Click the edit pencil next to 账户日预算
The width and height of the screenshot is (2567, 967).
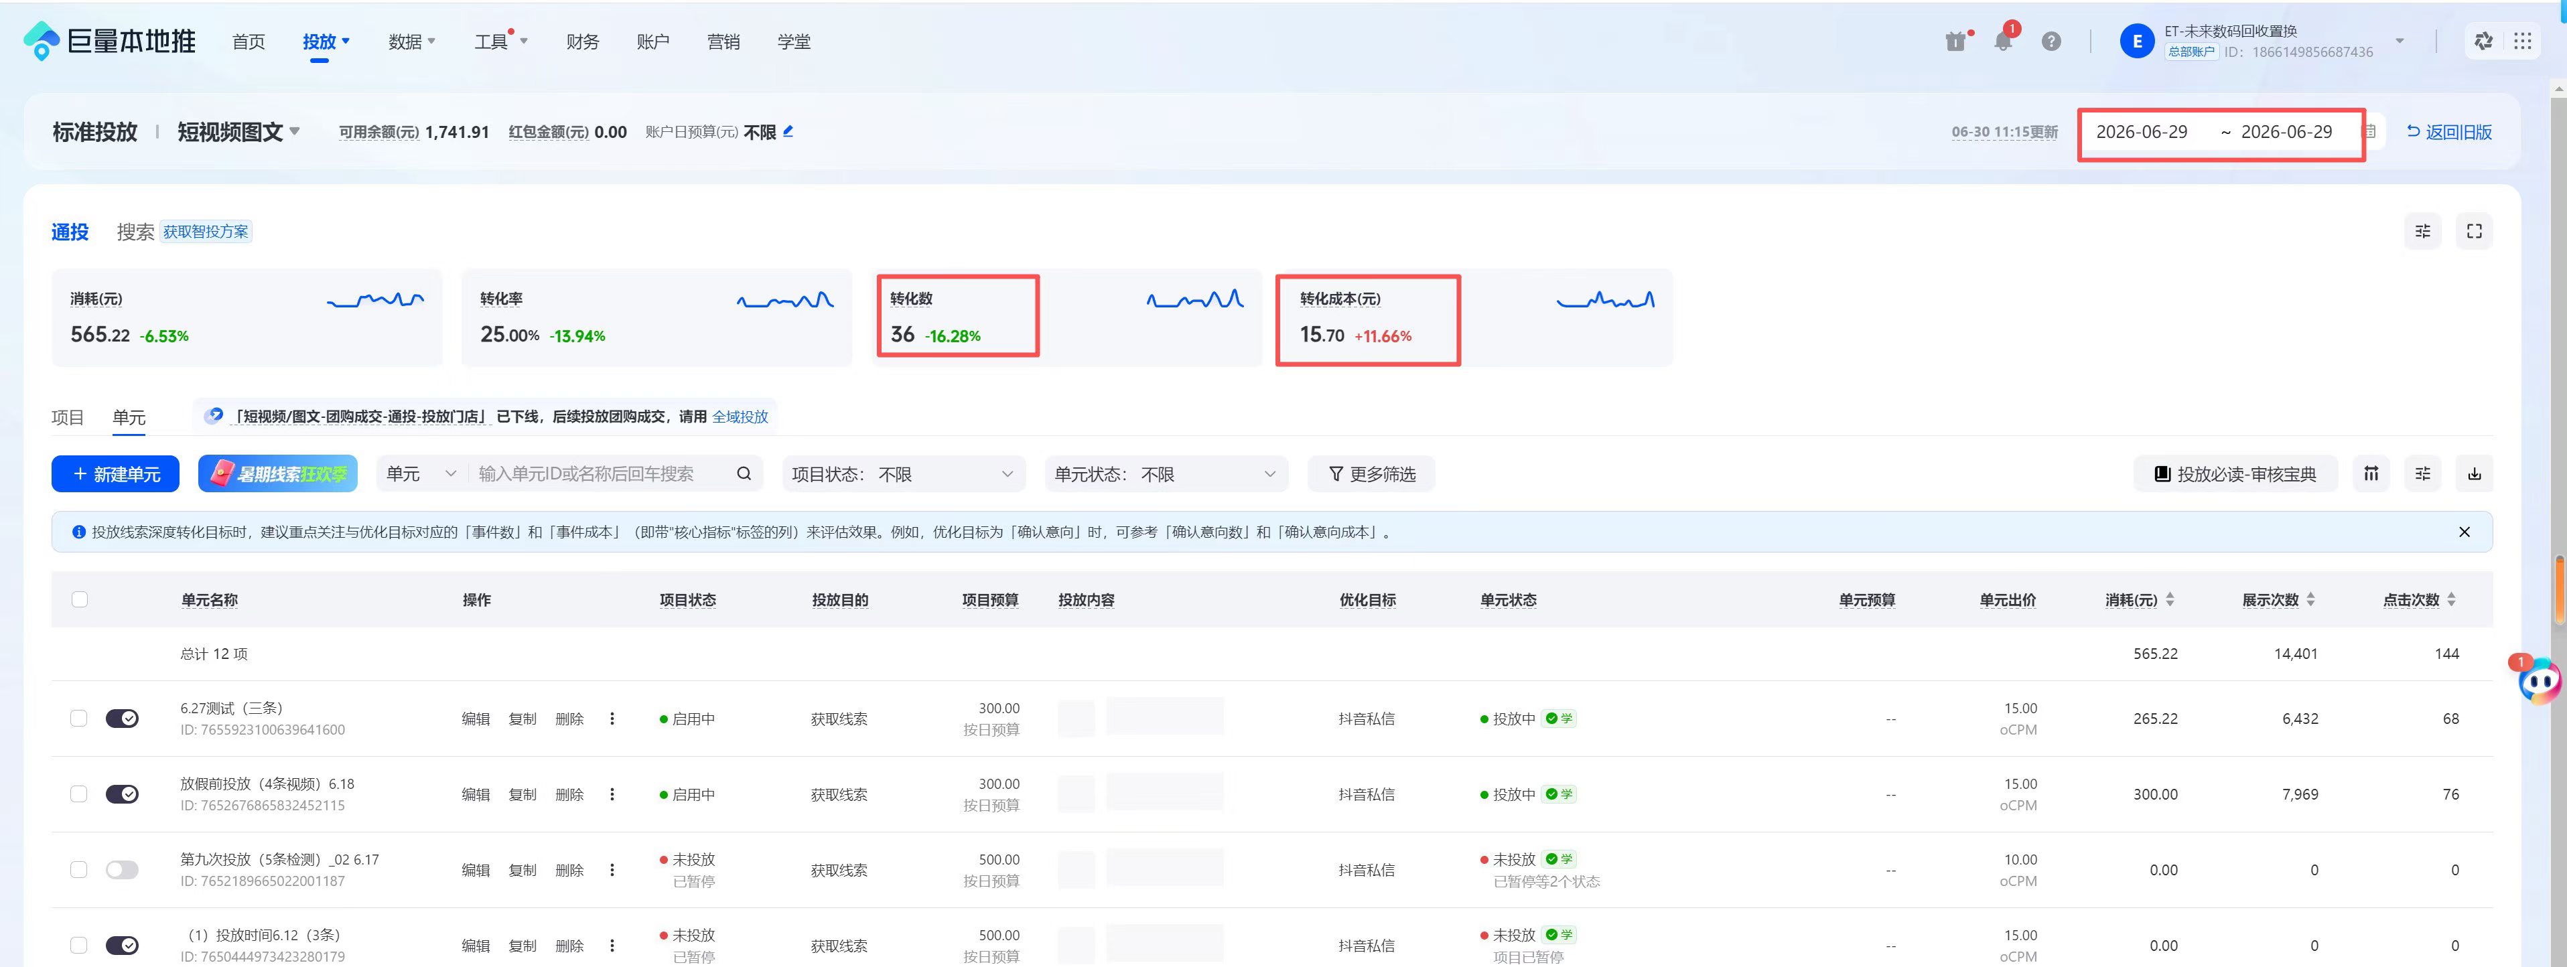(788, 131)
